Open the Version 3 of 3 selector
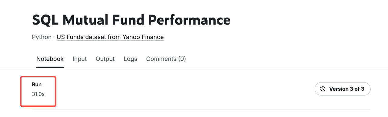This screenshot has height=117, width=388. pyautogui.click(x=343, y=89)
